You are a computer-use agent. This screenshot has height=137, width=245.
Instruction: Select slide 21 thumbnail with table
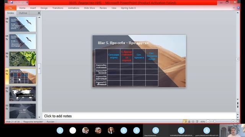[23, 76]
